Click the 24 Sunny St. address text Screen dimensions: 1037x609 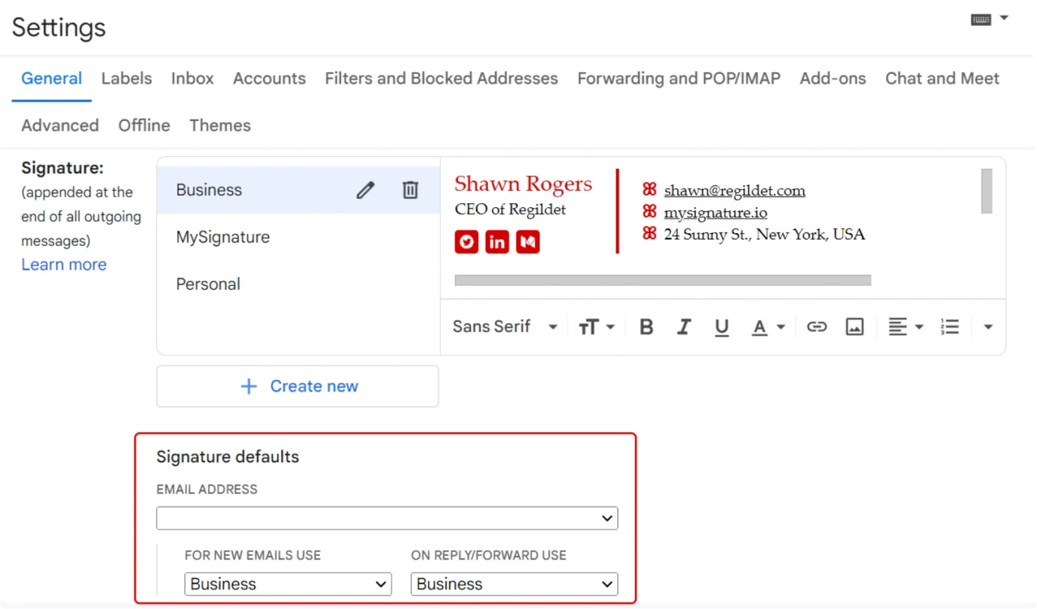click(x=764, y=234)
